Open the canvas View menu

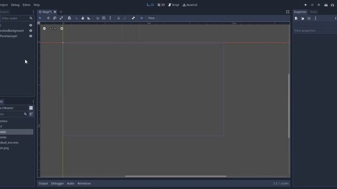click(x=151, y=18)
